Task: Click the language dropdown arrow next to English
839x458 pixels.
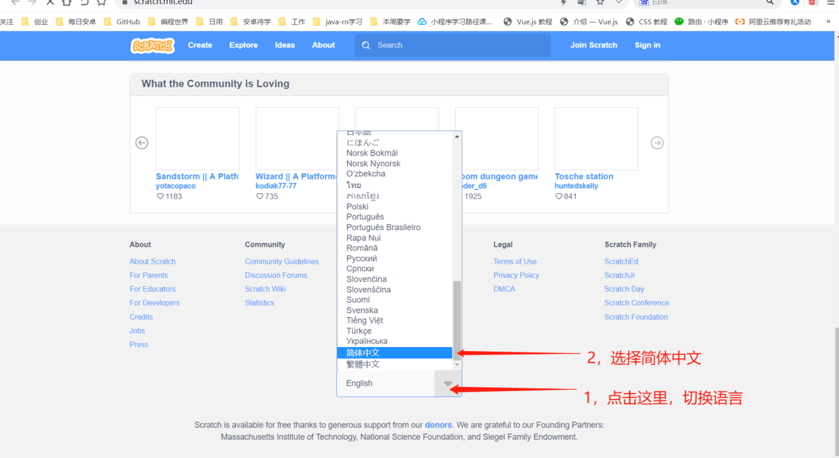Action: 448,384
